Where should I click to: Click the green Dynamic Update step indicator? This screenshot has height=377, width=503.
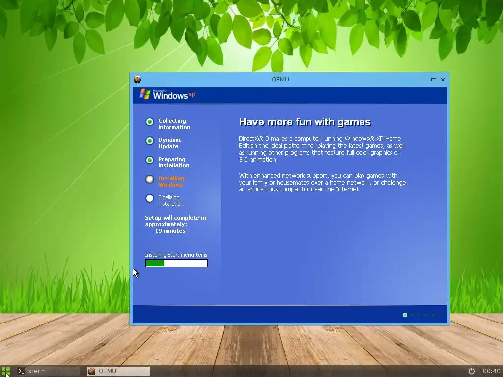(150, 141)
